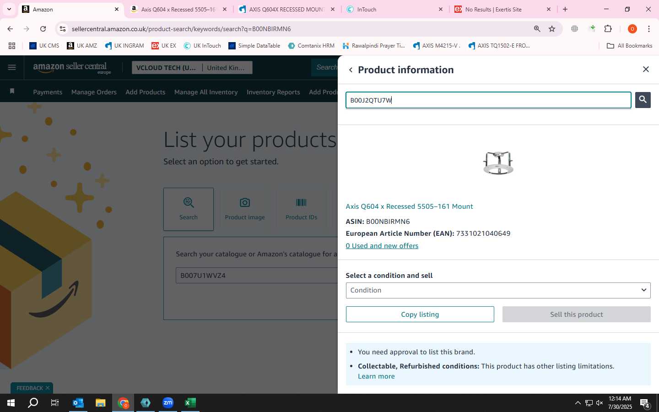This screenshot has width=659, height=412.
Task: Open the UK CMS bookmark
Action: [x=44, y=46]
